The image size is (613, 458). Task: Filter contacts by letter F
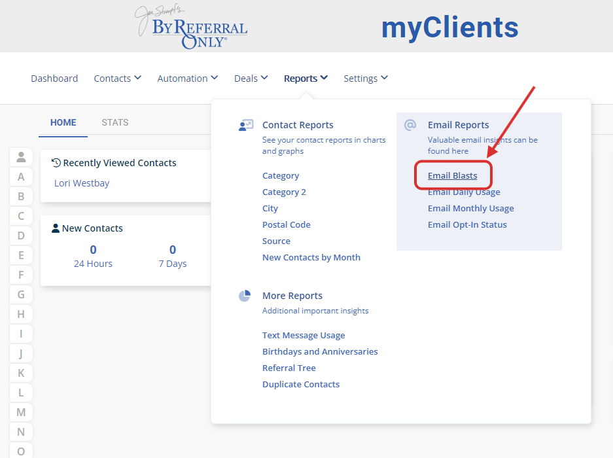coord(21,275)
